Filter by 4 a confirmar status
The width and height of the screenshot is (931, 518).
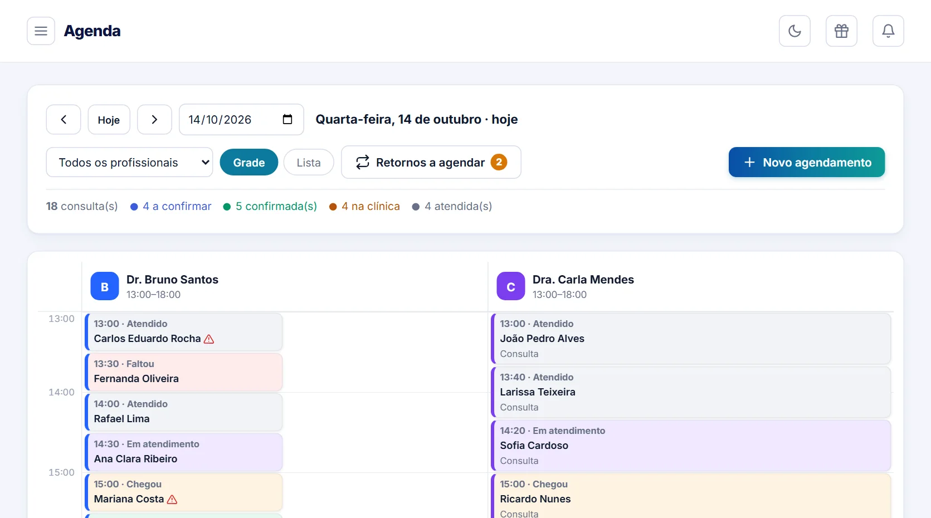[x=171, y=206]
